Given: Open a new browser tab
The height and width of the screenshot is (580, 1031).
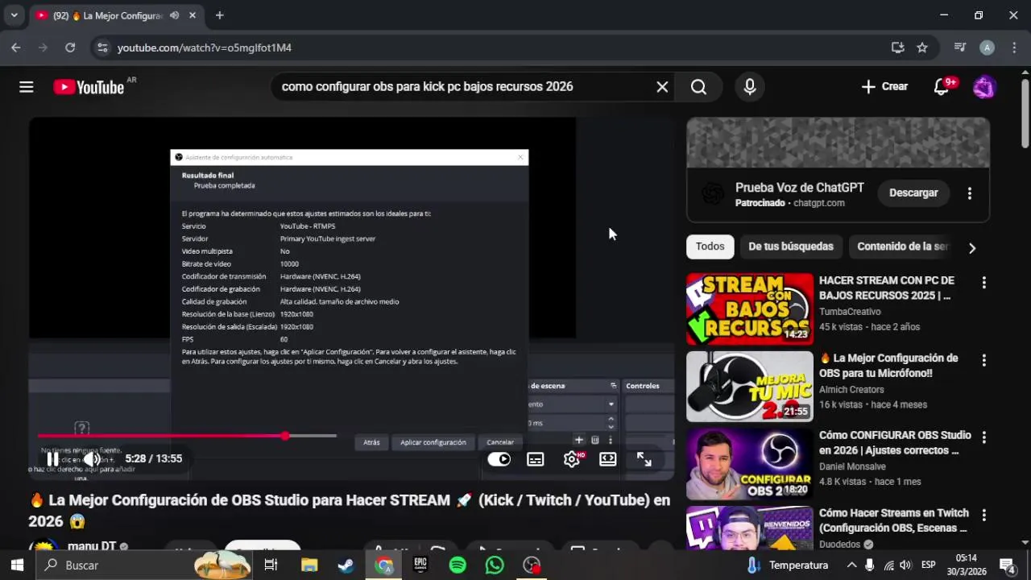Looking at the screenshot, I should [220, 15].
